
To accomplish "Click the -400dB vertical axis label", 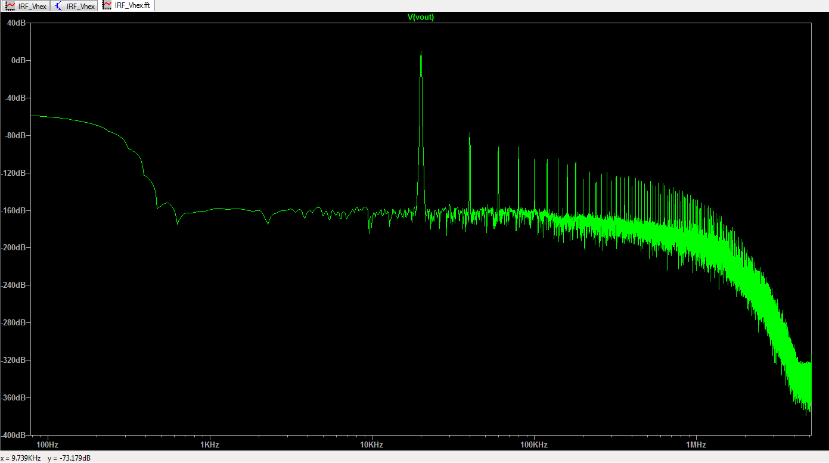I will [x=14, y=435].
